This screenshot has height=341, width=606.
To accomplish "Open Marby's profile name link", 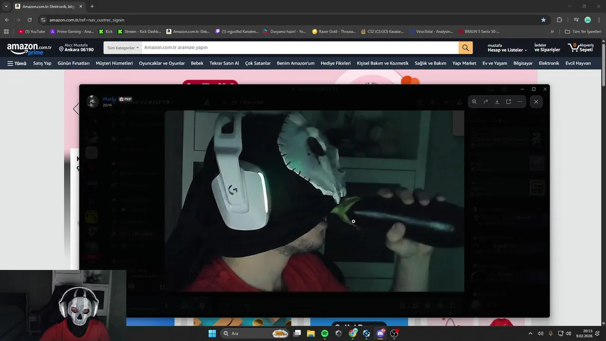I will 109,99.
